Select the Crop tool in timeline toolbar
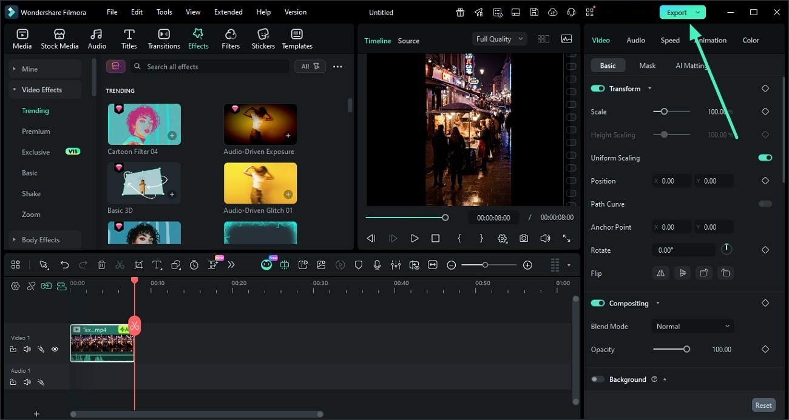The height and width of the screenshot is (420, 789). (x=138, y=265)
